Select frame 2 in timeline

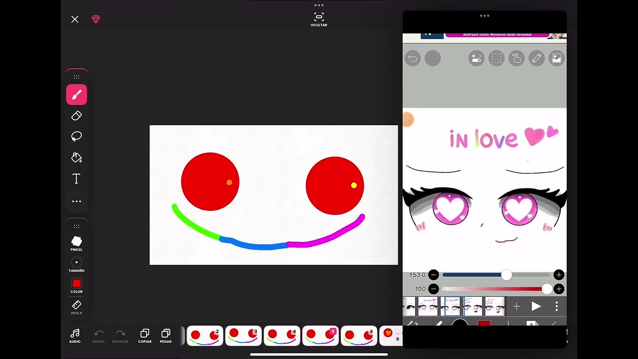coord(204,336)
